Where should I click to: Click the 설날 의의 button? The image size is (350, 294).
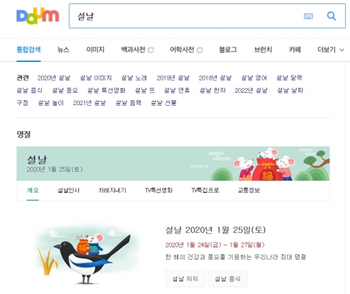coord(185,278)
